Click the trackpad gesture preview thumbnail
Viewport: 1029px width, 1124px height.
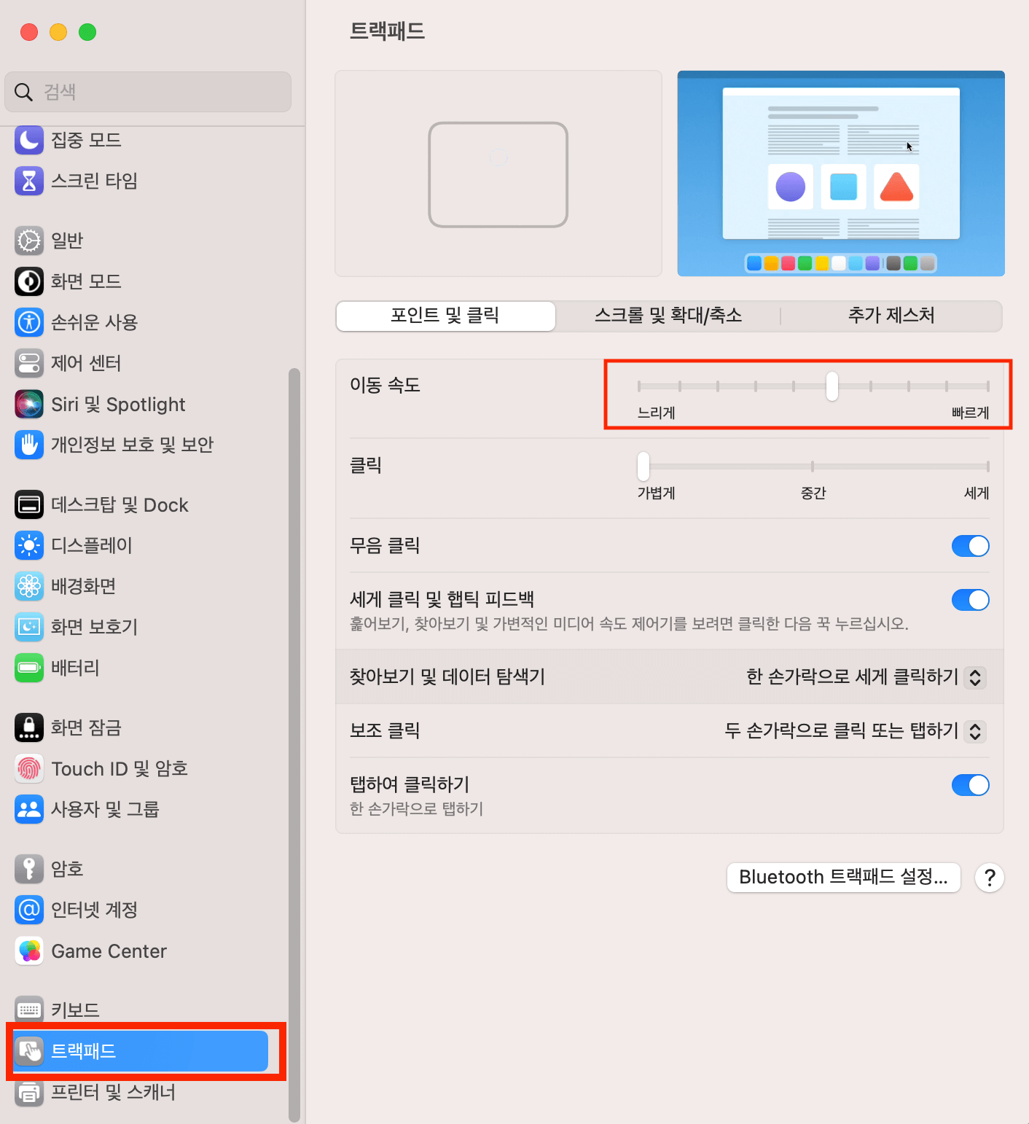click(x=498, y=173)
